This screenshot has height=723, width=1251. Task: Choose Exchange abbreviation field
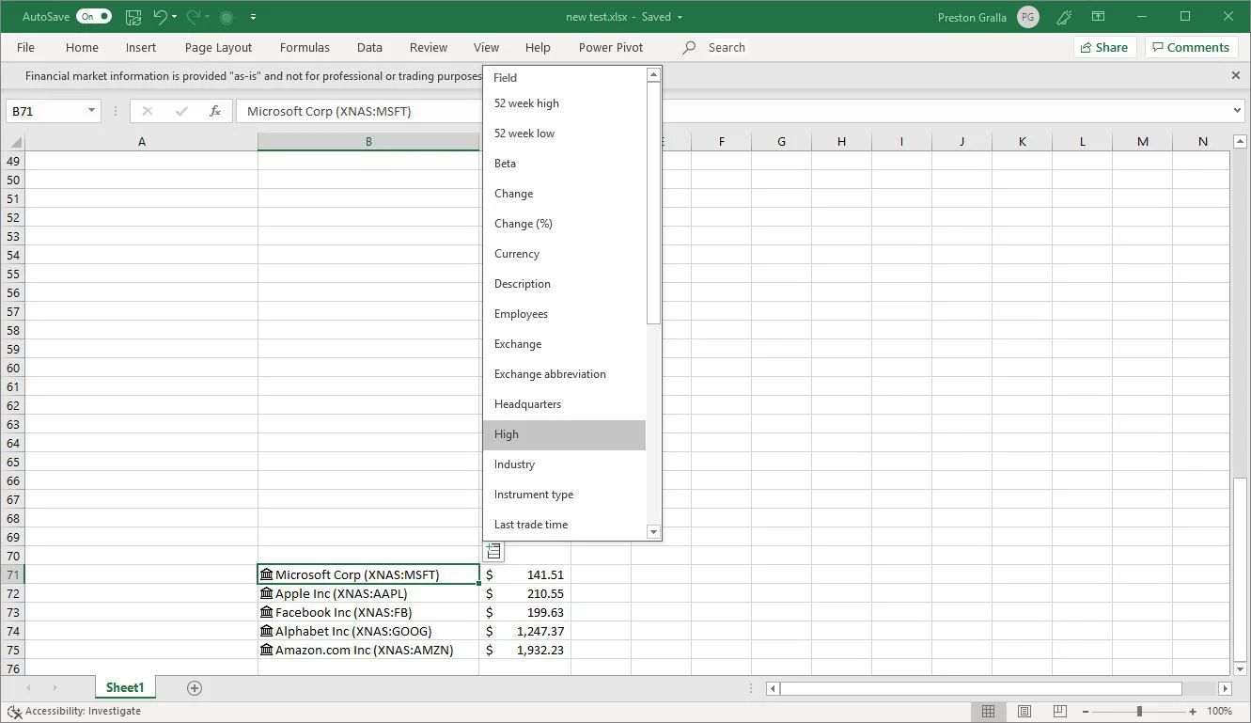click(x=564, y=374)
